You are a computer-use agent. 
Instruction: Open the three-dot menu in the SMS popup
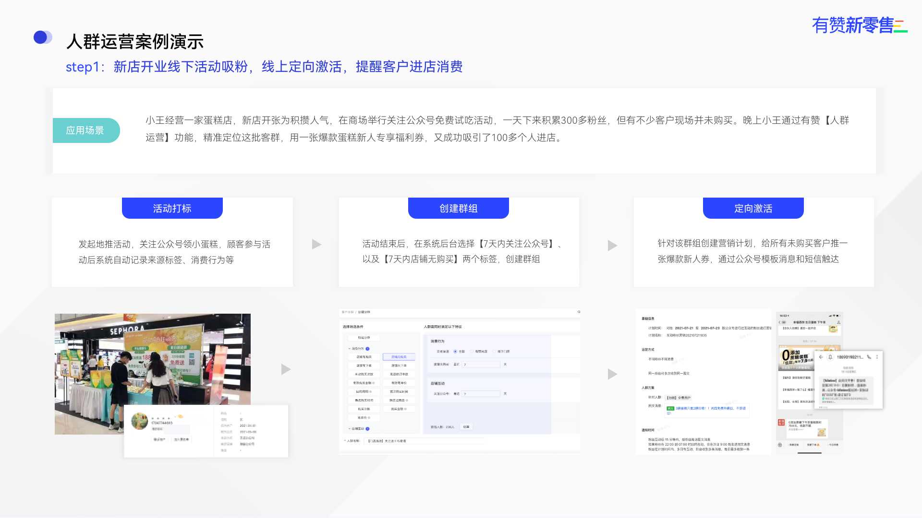point(877,357)
